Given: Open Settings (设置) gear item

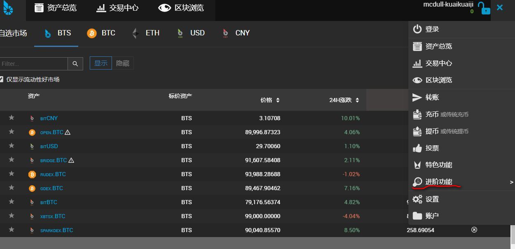Looking at the screenshot, I should [431, 199].
